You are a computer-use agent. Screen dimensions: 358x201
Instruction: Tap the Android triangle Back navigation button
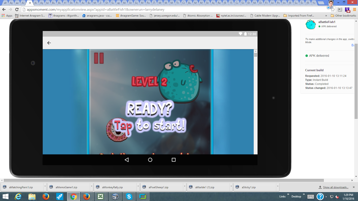pyautogui.click(x=127, y=160)
